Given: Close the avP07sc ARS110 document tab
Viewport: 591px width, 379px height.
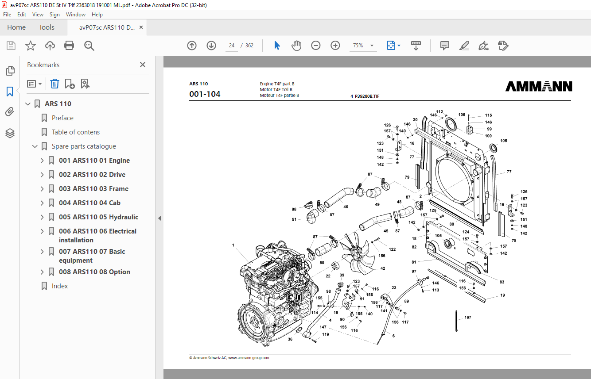Looking at the screenshot, I should coord(141,27).
